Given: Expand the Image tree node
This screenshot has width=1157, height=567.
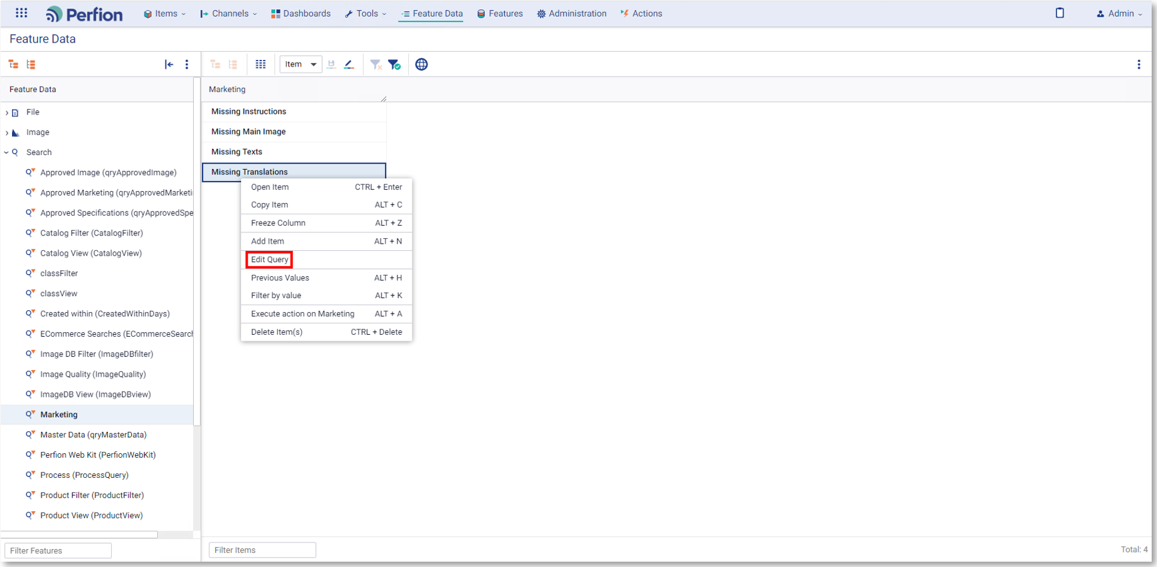Looking at the screenshot, I should click(x=7, y=132).
